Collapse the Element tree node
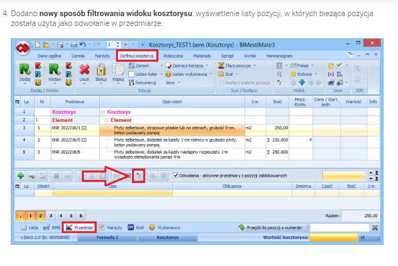Screen dimensions: 398x266 106,120
